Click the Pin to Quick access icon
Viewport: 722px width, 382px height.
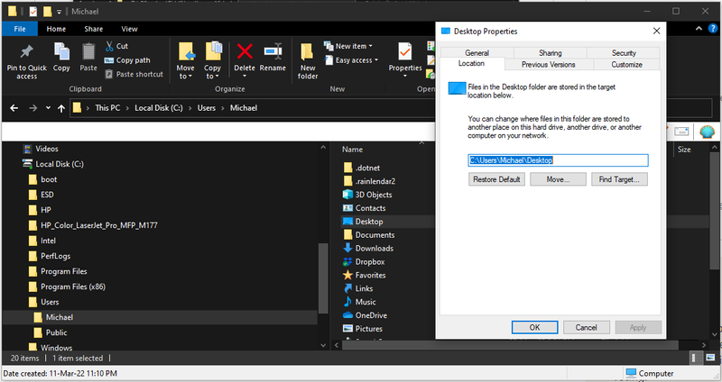pos(27,50)
